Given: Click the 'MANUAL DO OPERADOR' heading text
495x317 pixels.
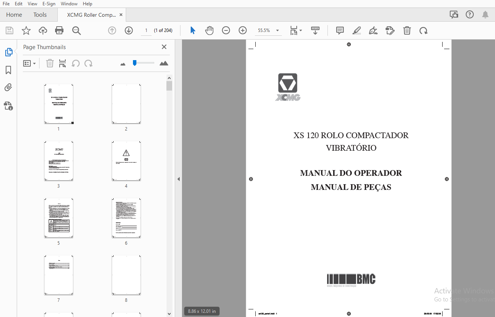Looking at the screenshot, I should tap(351, 173).
